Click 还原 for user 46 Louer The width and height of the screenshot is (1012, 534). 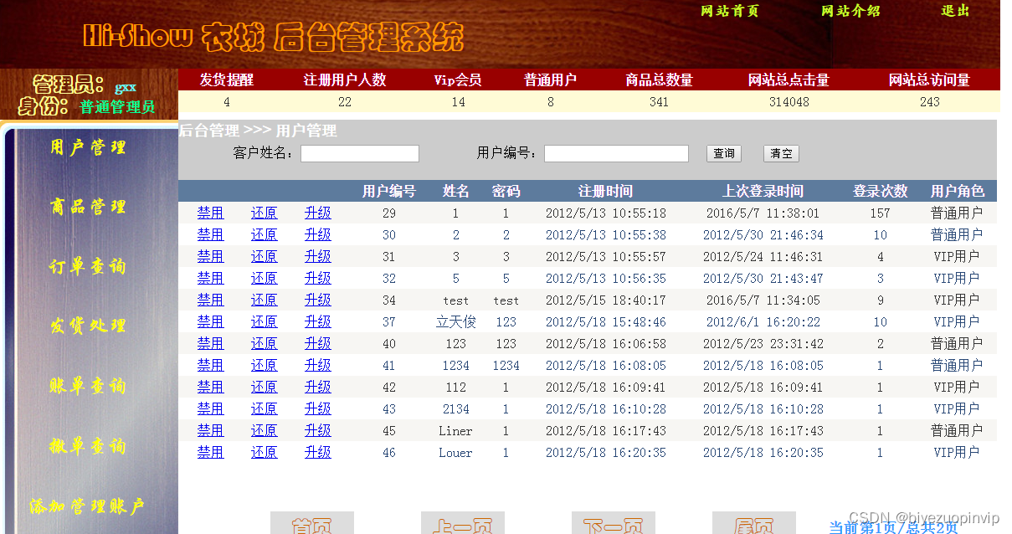point(265,452)
